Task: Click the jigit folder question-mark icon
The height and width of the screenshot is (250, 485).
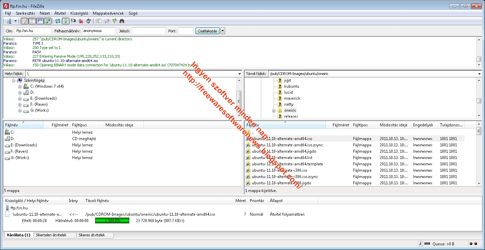Action: tap(280, 80)
